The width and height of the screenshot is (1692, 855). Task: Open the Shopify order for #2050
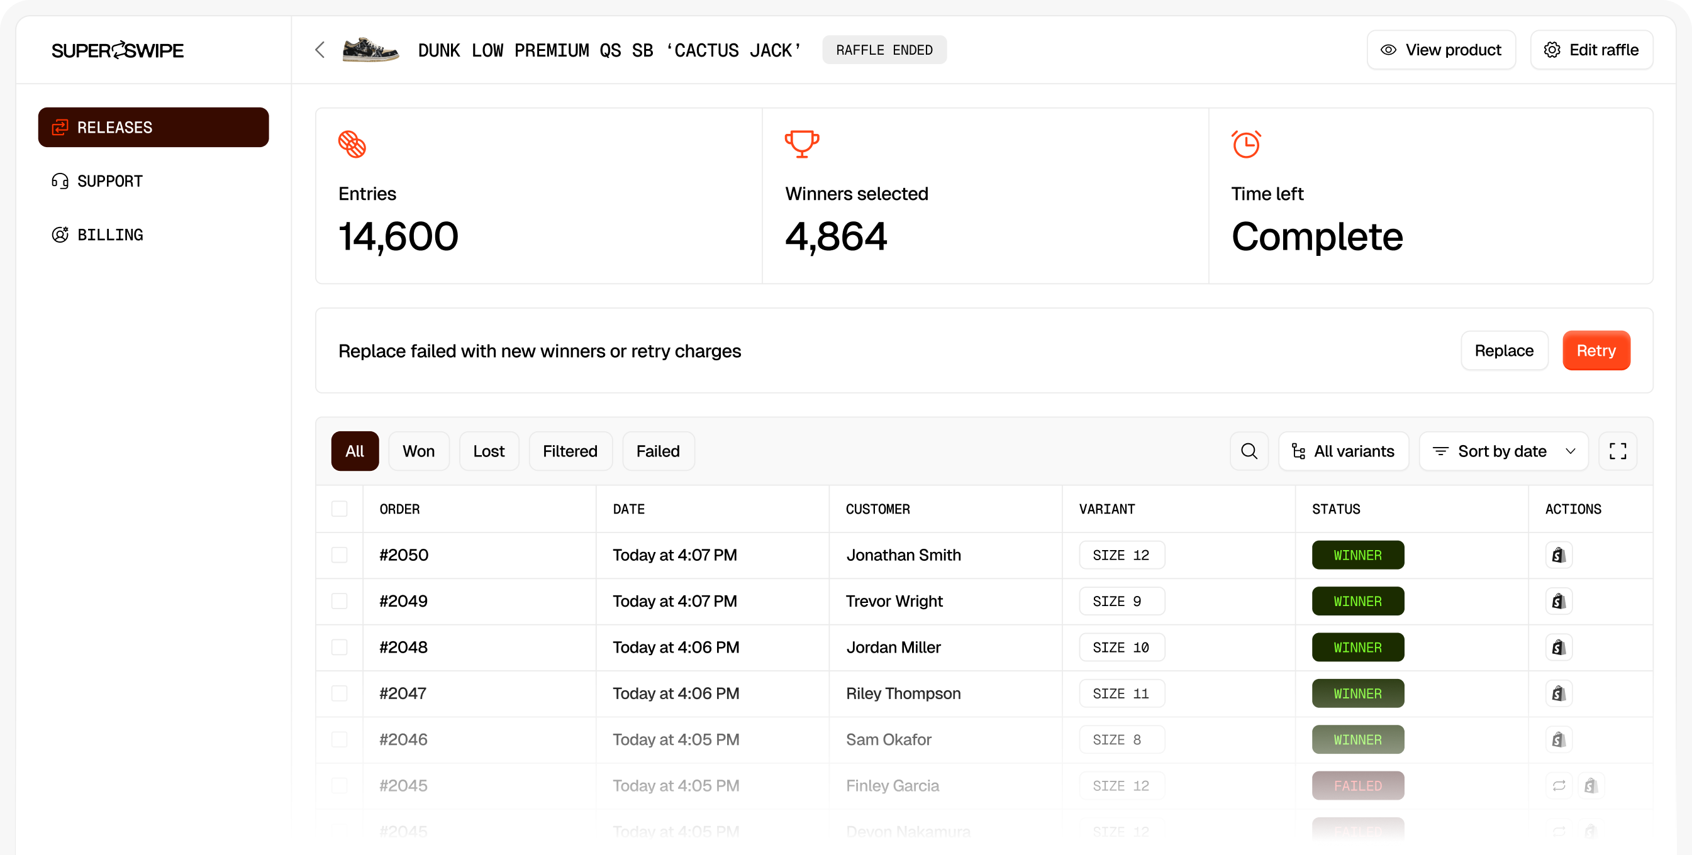coord(1558,556)
